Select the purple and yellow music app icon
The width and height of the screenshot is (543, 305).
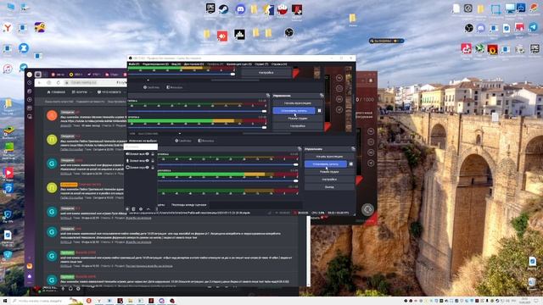pyautogui.click(x=40, y=27)
